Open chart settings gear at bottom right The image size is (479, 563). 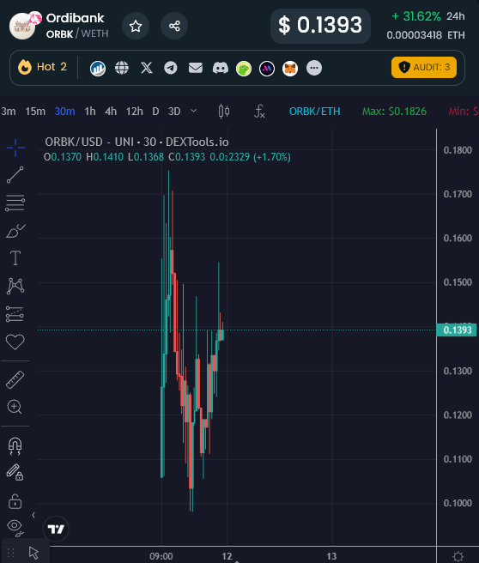coord(458,556)
